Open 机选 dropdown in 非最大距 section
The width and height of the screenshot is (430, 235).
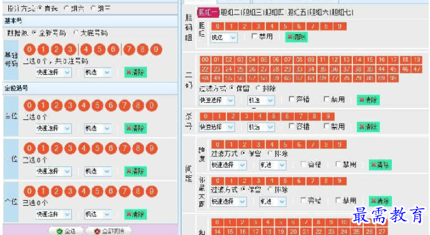273,201
